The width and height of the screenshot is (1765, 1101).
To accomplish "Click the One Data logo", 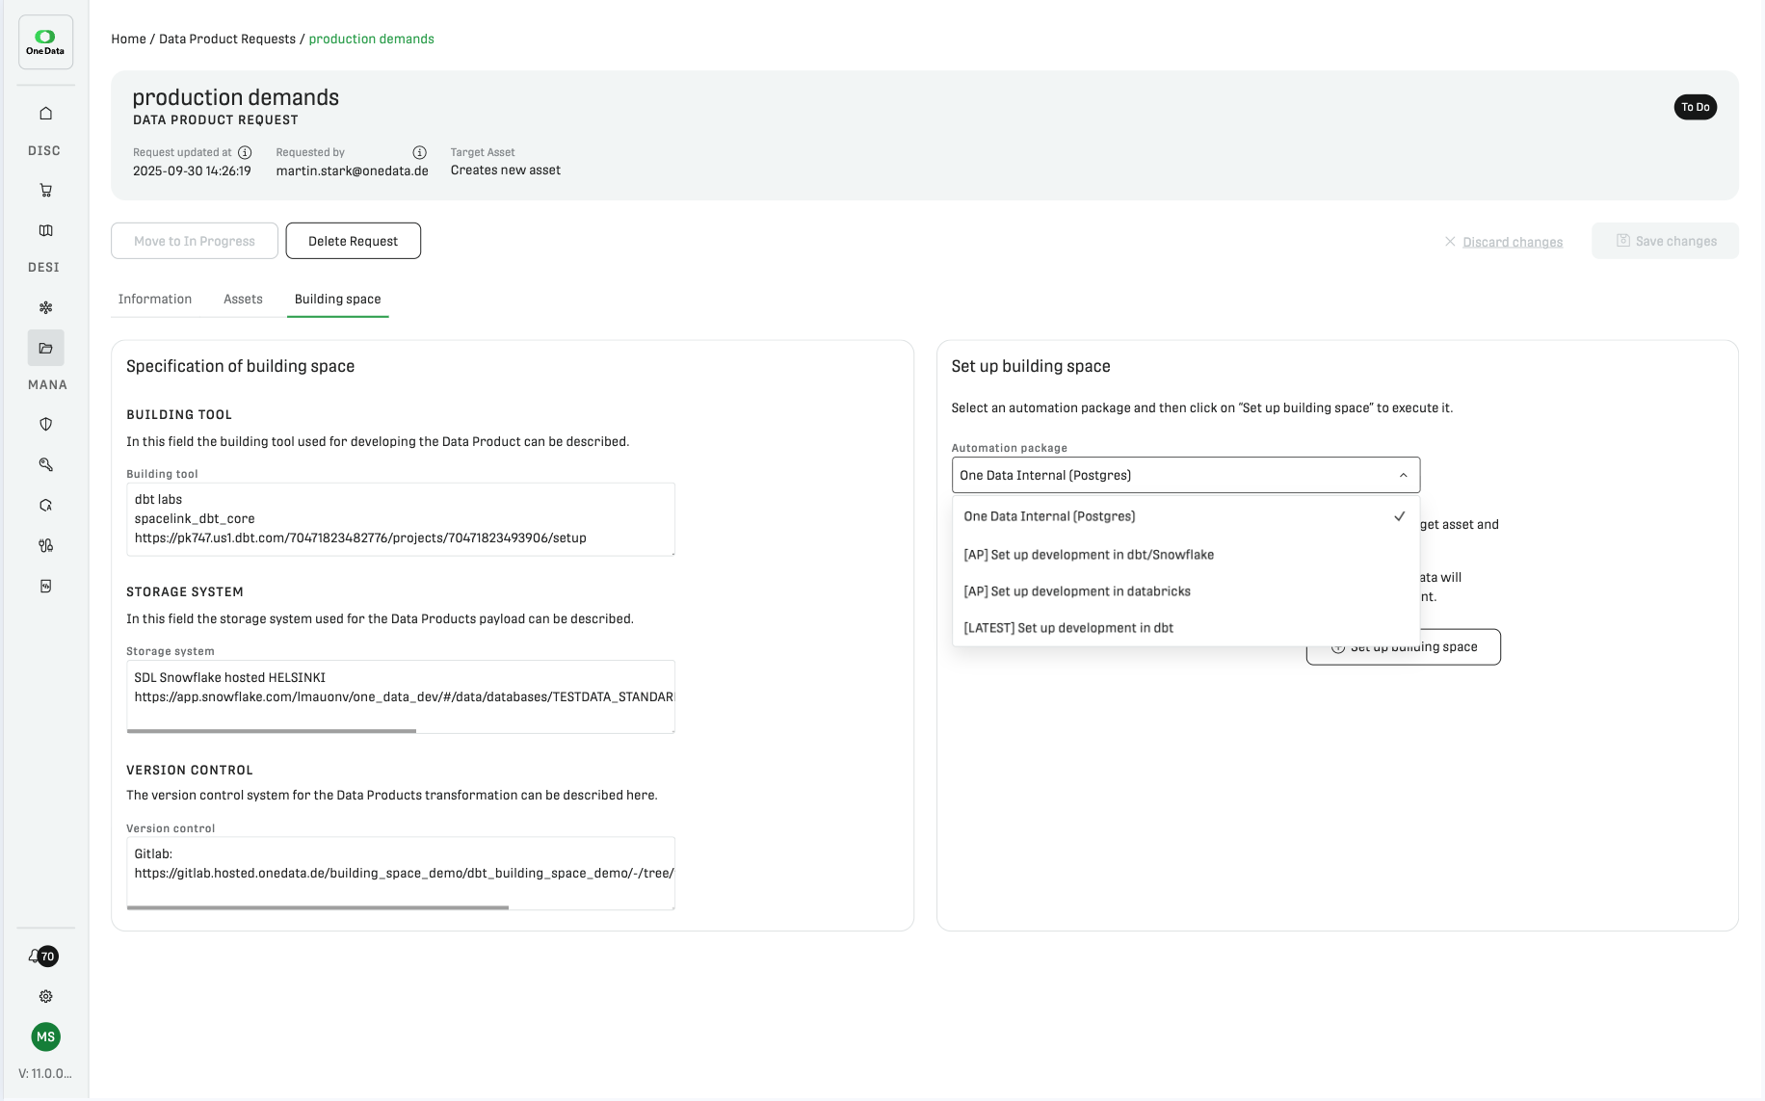I will click(x=45, y=42).
